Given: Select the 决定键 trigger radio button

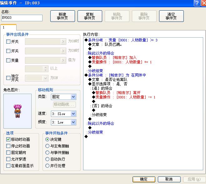Looking at the screenshot, I should point(47,139).
